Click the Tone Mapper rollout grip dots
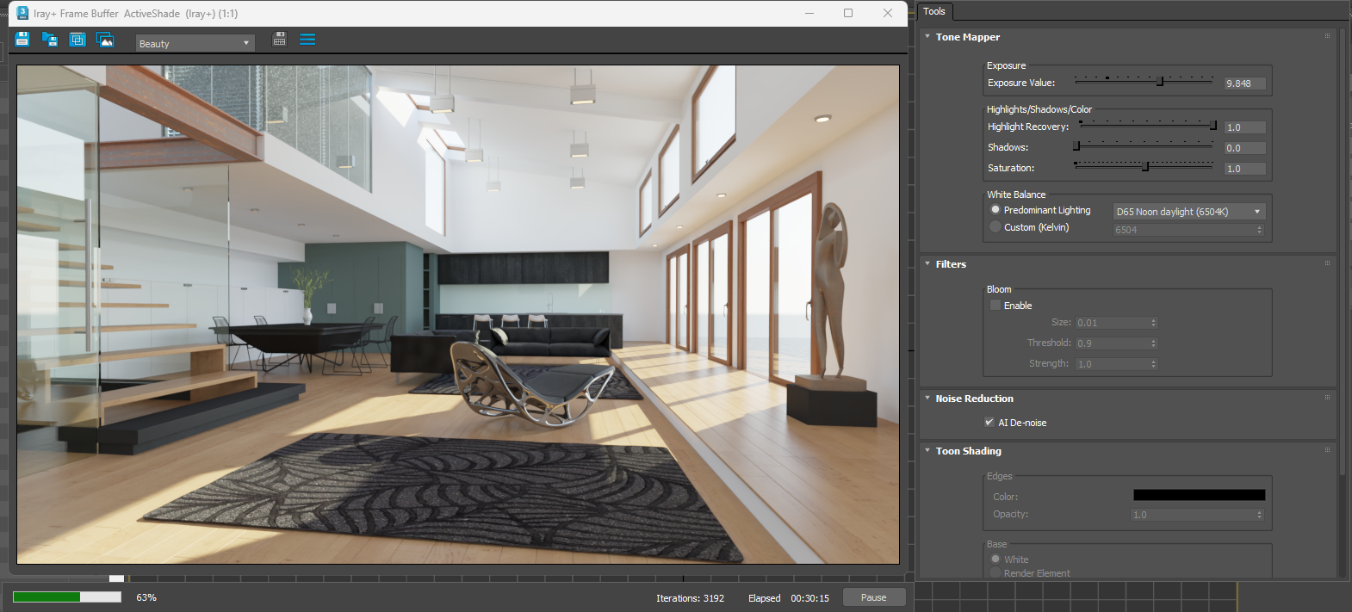This screenshot has width=1352, height=612. 1327,36
